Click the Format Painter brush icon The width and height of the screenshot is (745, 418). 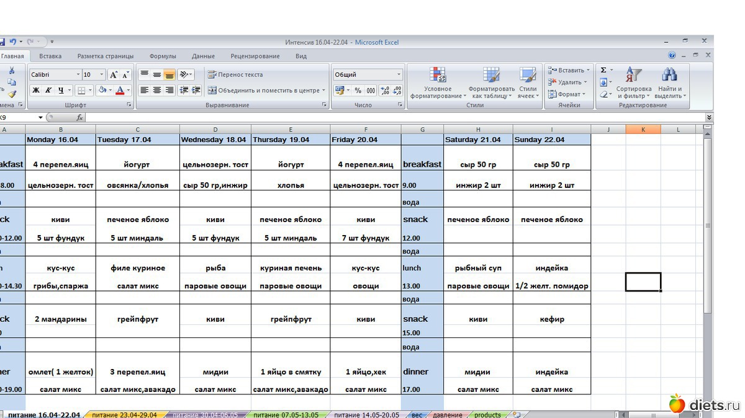(x=12, y=94)
